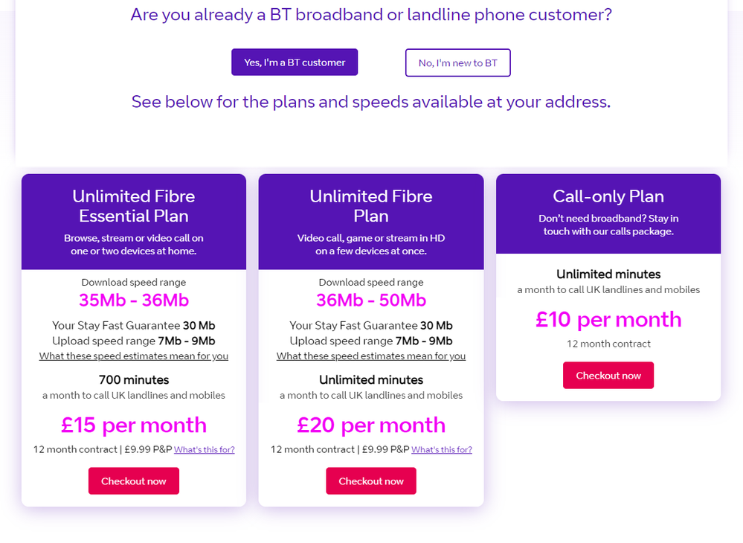
Task: Click the Call-only Plan heading
Action: pos(608,196)
